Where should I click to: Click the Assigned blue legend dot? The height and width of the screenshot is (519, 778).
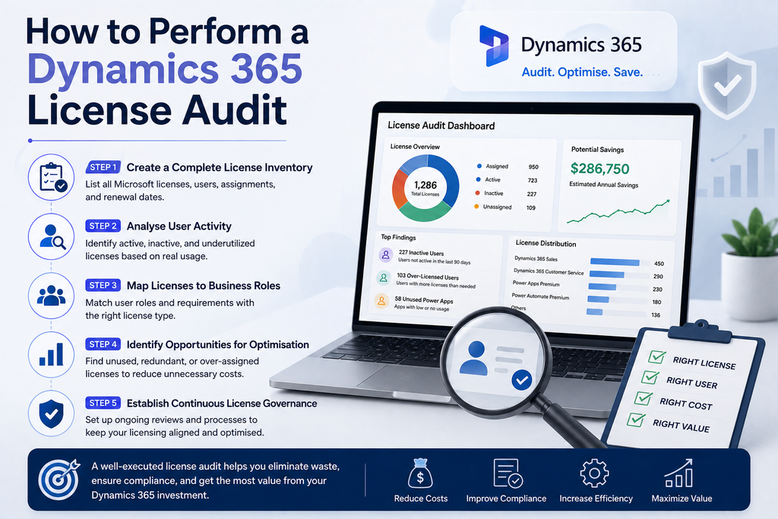[479, 166]
